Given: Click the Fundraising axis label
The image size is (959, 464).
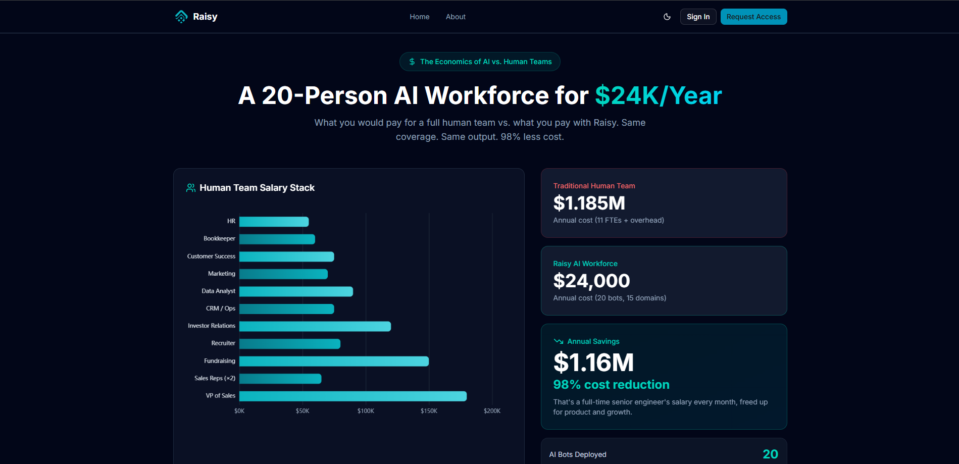Looking at the screenshot, I should pyautogui.click(x=220, y=360).
